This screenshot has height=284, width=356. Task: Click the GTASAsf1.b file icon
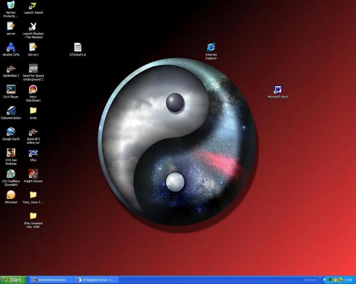point(77,47)
